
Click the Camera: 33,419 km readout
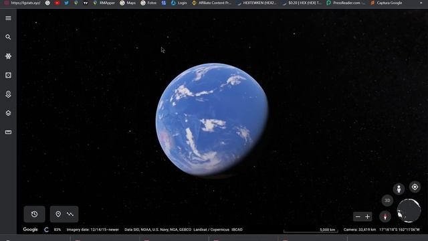pyautogui.click(x=360, y=230)
